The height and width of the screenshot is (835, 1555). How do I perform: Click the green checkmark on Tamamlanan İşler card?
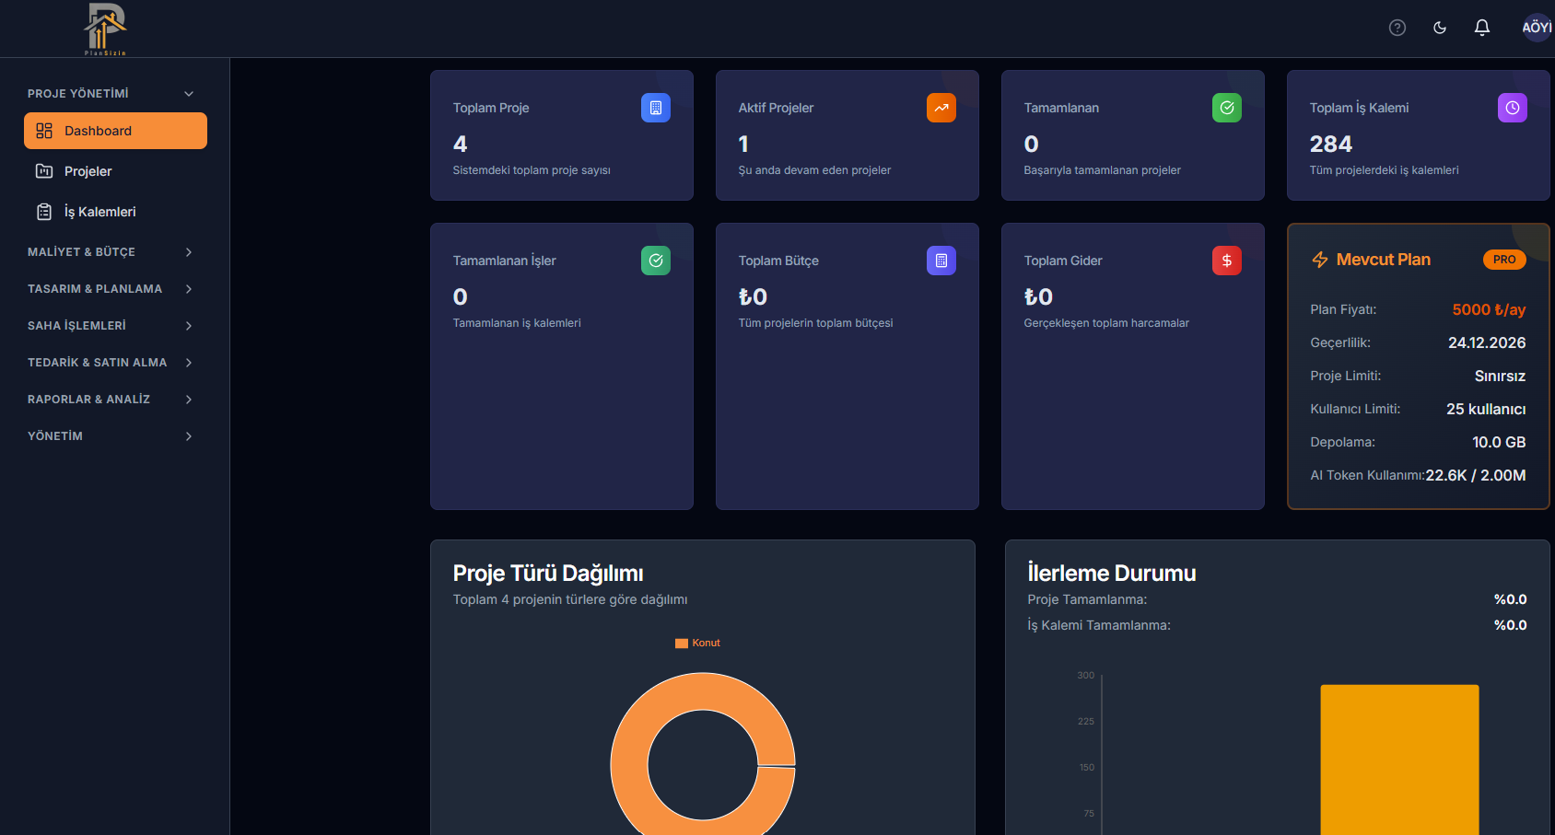coord(655,261)
